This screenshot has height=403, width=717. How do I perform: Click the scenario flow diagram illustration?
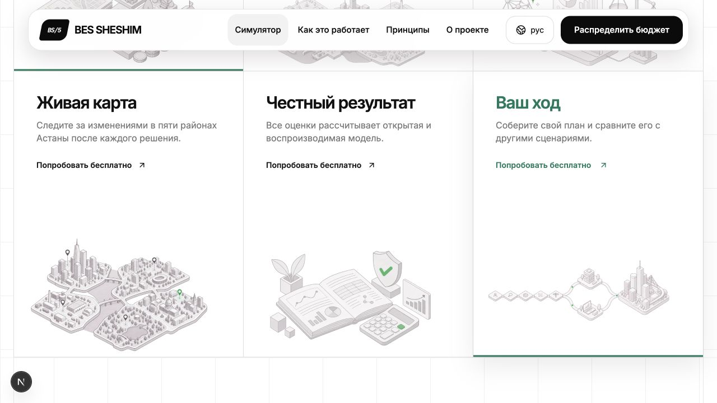579,291
